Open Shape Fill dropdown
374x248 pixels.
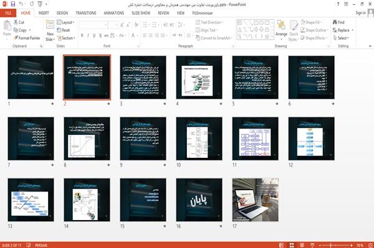[x=311, y=22]
